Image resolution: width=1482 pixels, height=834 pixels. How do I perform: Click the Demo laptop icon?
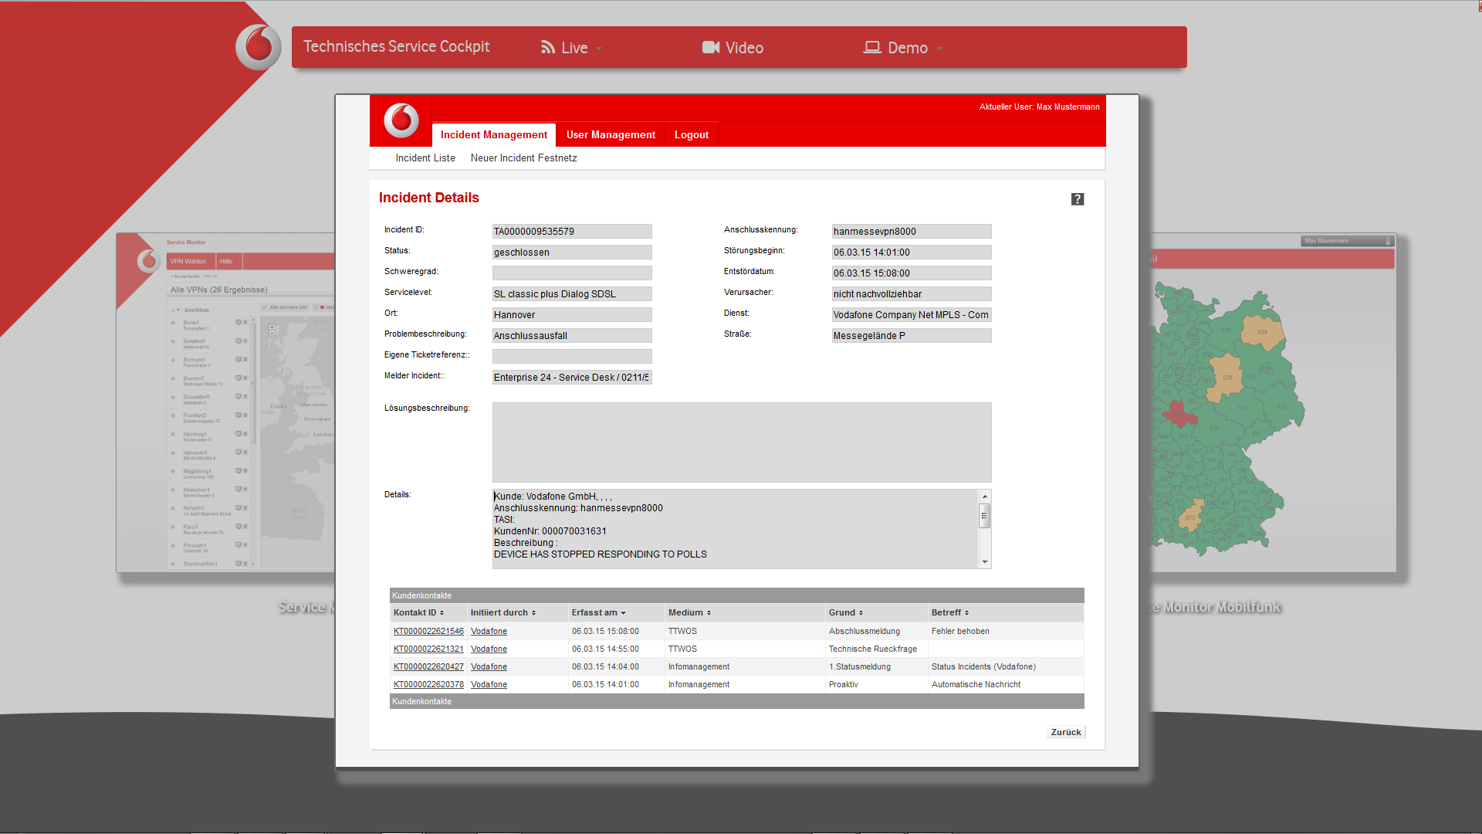tap(872, 48)
